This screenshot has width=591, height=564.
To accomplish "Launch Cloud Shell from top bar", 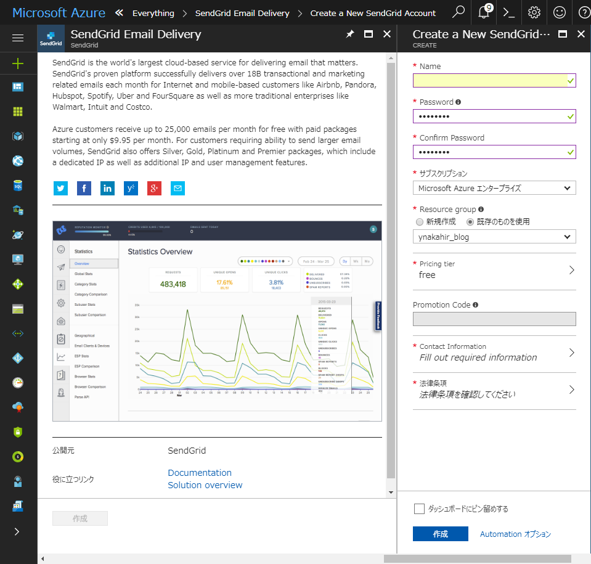I will coord(509,13).
